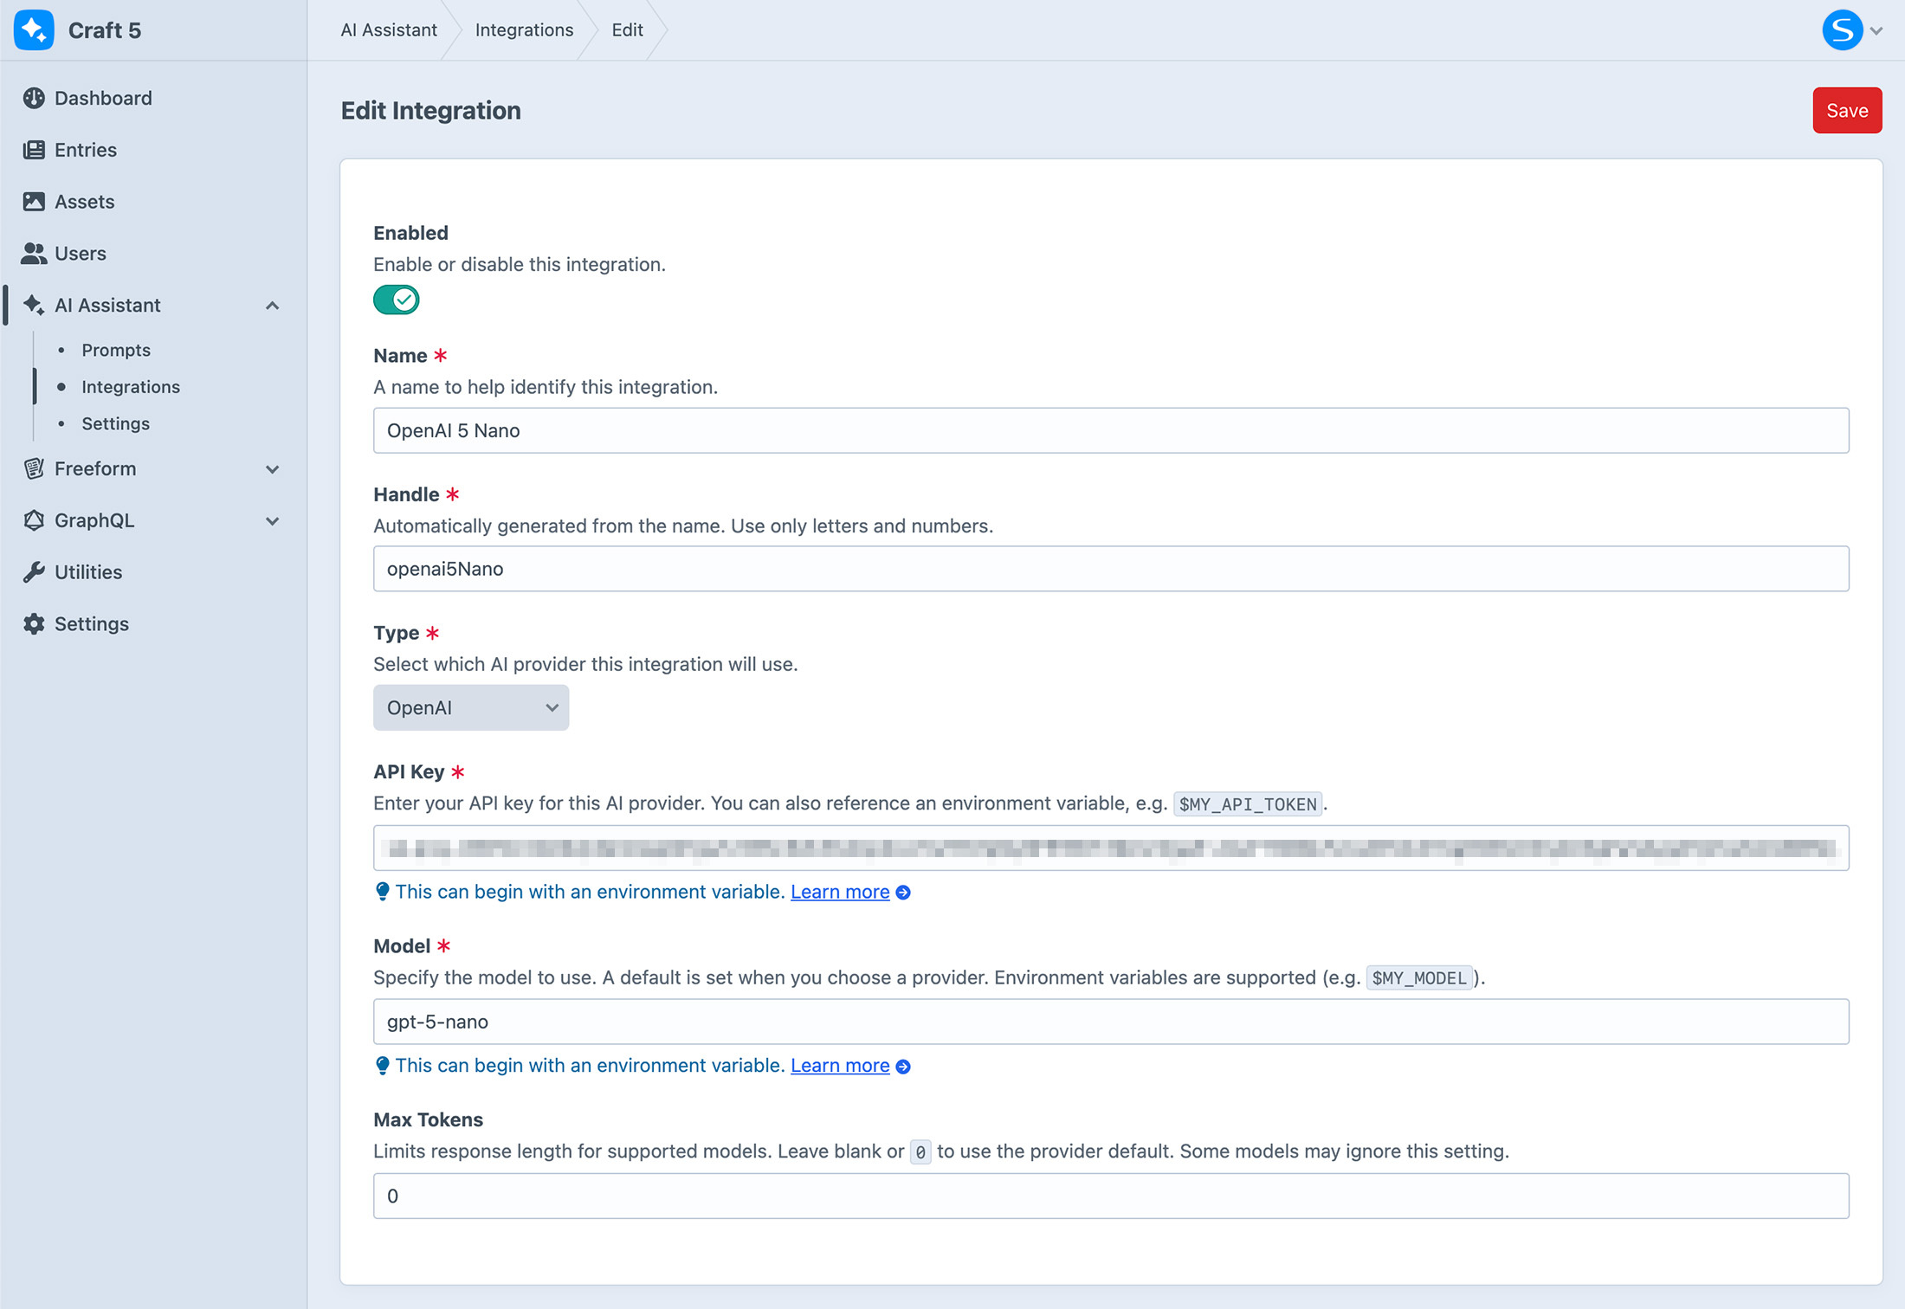The width and height of the screenshot is (1905, 1309).
Task: Click the Craft 5 logo icon
Action: click(34, 30)
